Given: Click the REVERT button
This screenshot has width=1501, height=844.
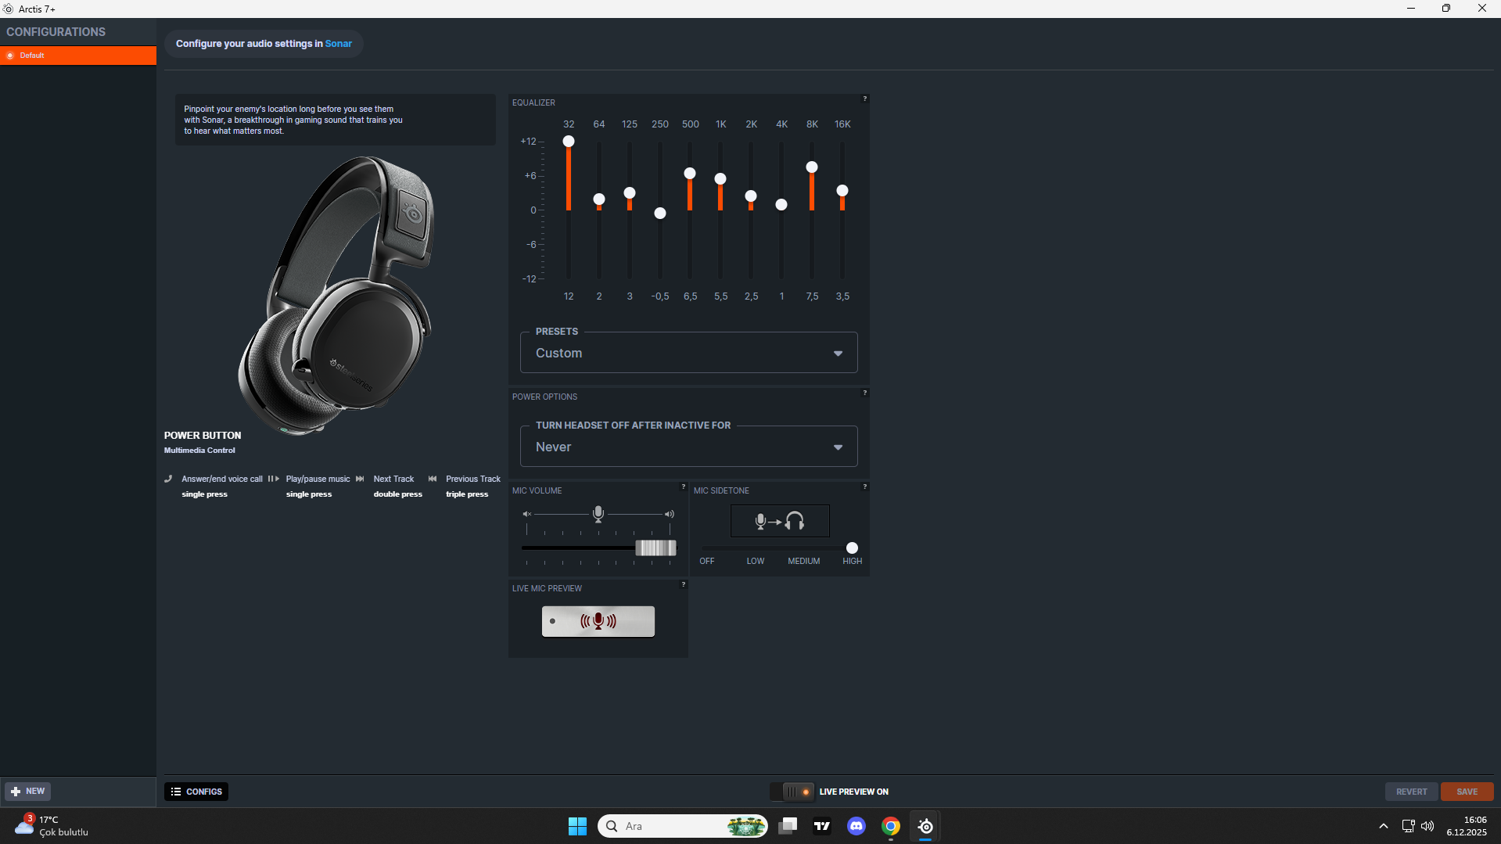Looking at the screenshot, I should pos(1412,792).
